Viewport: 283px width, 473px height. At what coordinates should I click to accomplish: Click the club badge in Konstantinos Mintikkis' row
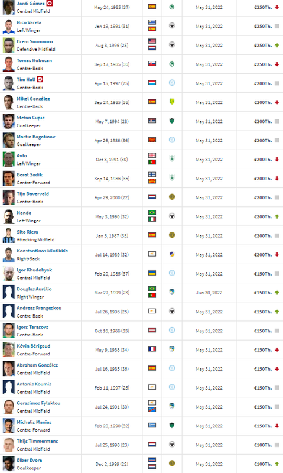tap(172, 254)
